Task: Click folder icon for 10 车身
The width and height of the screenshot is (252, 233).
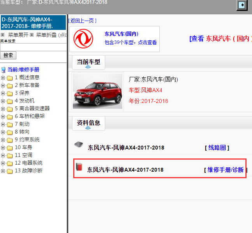Action: click(x=10, y=148)
